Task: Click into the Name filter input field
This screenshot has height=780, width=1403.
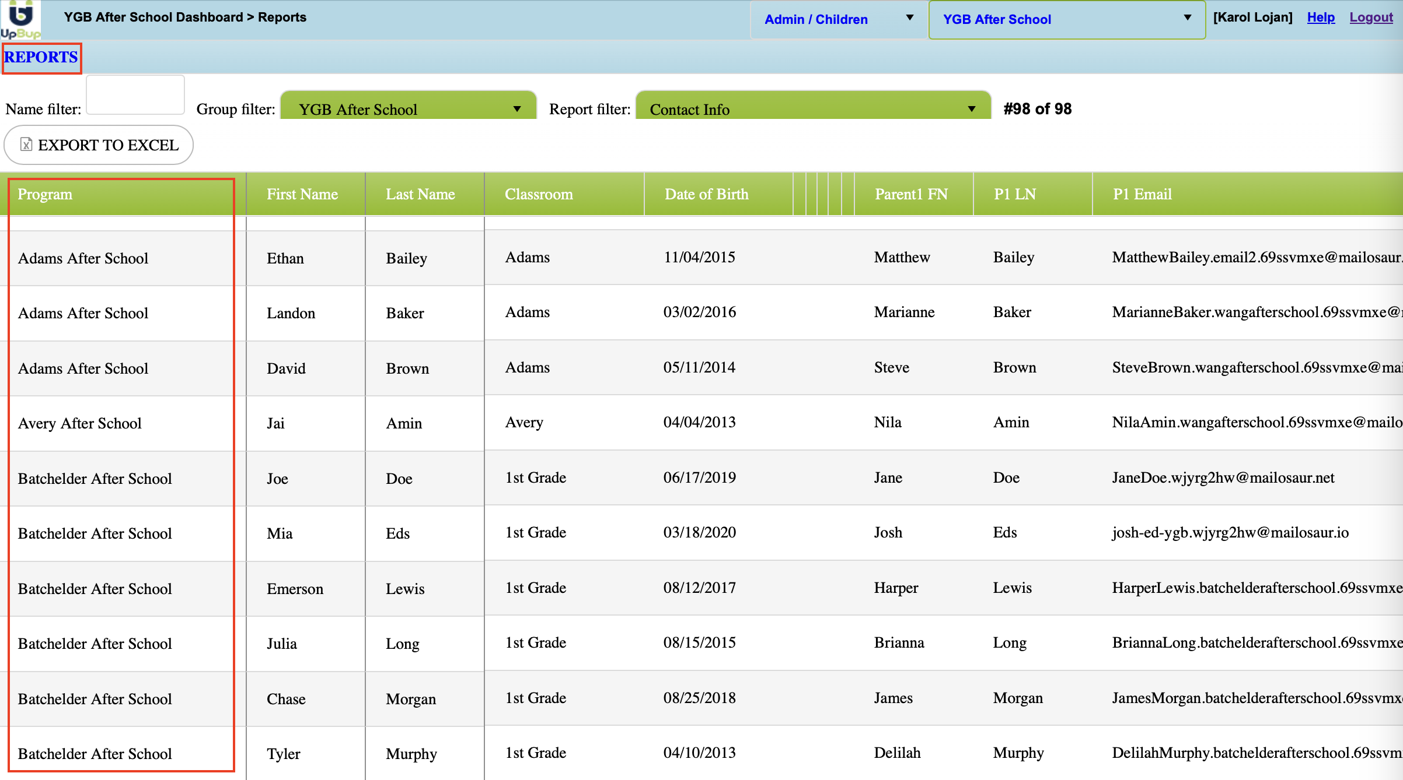Action: click(x=135, y=96)
